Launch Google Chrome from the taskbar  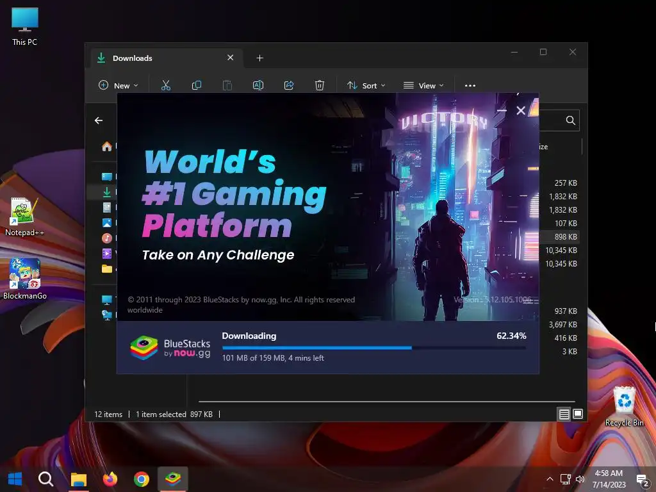(x=142, y=479)
